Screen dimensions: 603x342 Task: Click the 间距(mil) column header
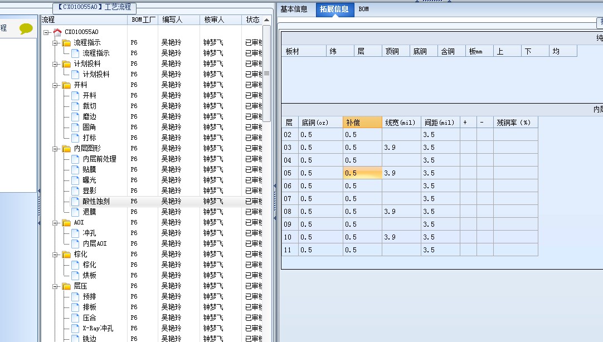(x=440, y=123)
